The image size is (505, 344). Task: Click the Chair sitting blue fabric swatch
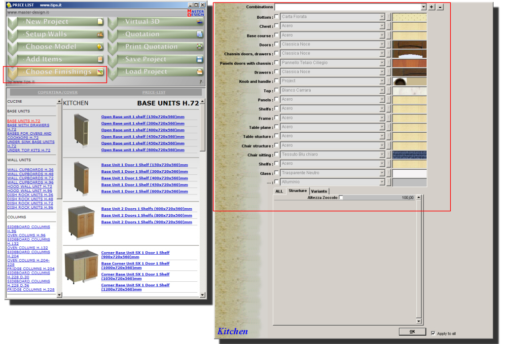tap(410, 154)
